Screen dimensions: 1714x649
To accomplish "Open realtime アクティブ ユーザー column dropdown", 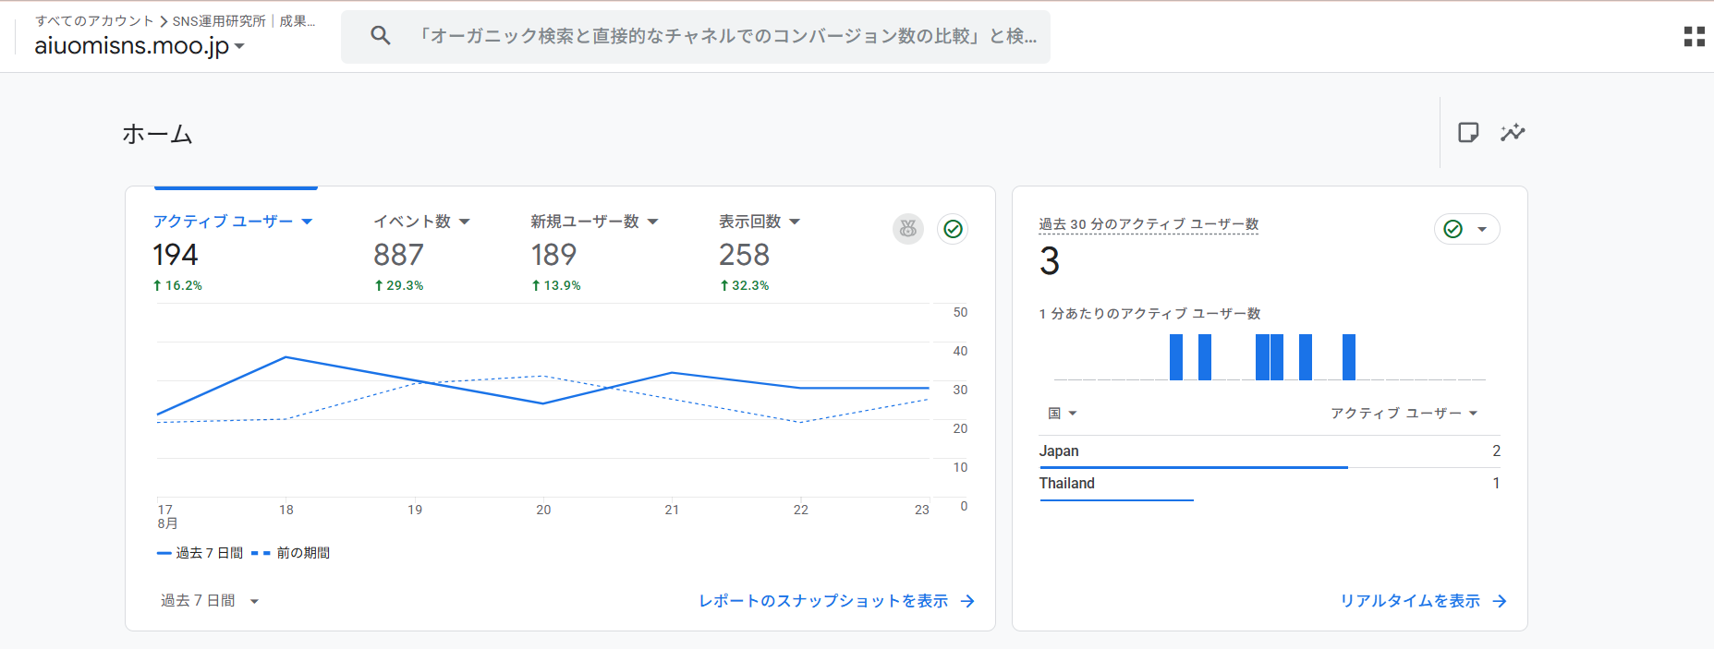I will pyautogui.click(x=1404, y=414).
